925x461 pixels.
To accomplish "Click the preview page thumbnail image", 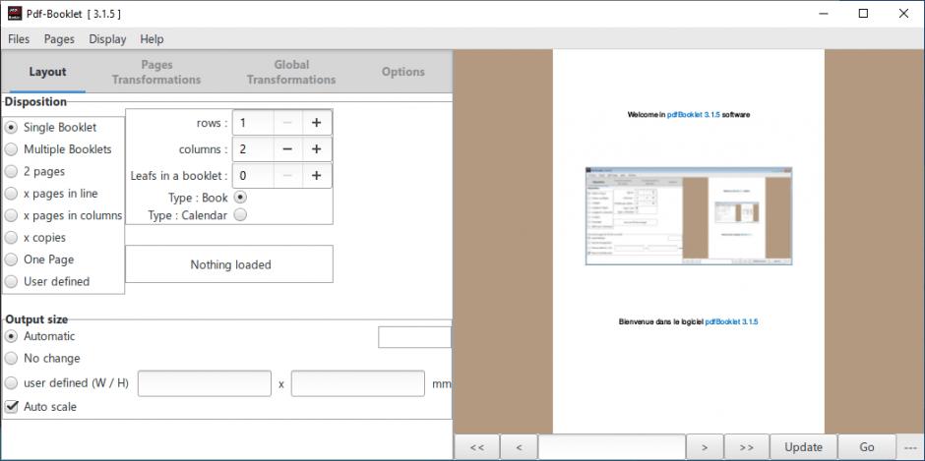I will [689, 216].
